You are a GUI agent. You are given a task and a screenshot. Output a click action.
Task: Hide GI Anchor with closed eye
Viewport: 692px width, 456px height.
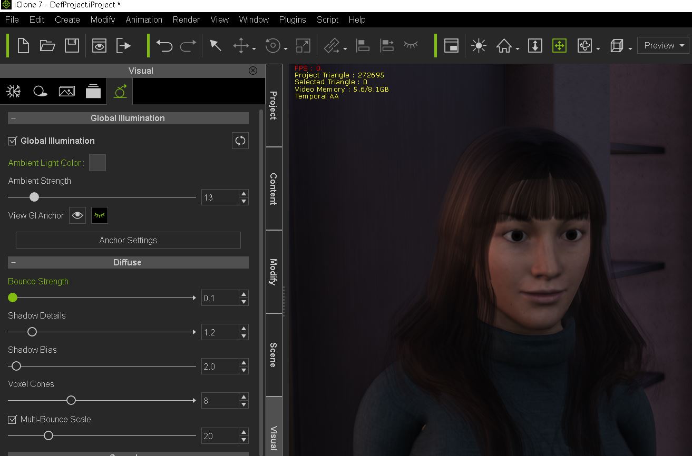click(100, 215)
